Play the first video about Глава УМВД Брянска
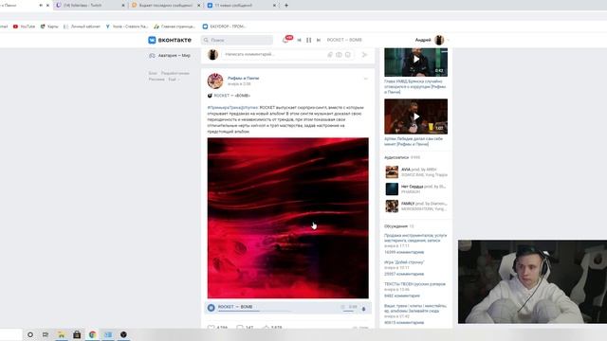Image resolution: width=607 pixels, height=341 pixels. [x=415, y=59]
